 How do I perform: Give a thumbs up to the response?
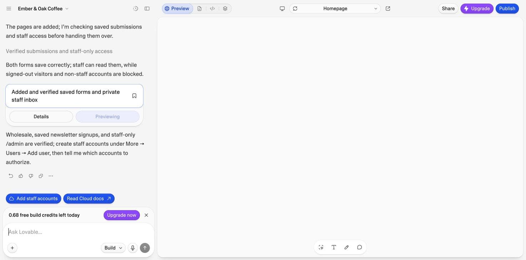pyautogui.click(x=21, y=176)
